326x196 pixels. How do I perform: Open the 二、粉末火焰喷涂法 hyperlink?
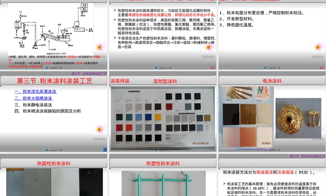coord(34,98)
